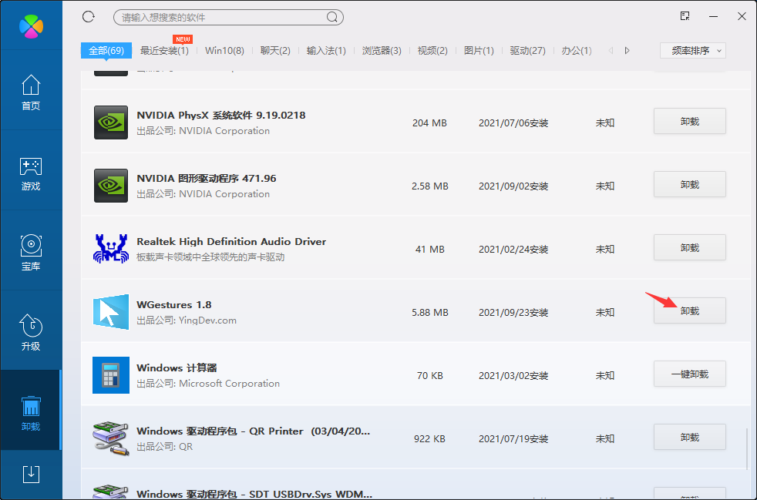Click the Windows 计算器 title
Image resolution: width=757 pixels, height=500 pixels.
pos(177,367)
